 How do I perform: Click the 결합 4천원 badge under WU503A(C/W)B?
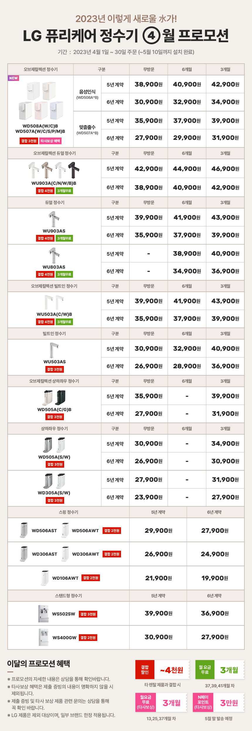coord(45,322)
